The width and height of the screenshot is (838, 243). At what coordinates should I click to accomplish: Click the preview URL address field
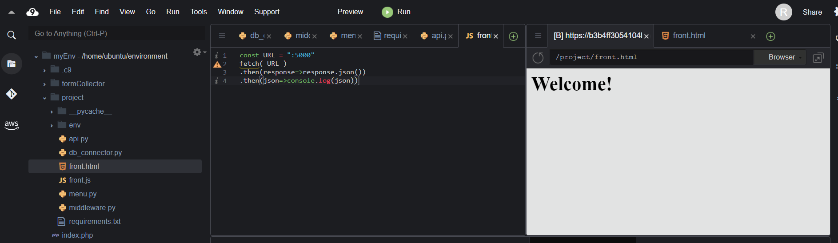point(651,57)
